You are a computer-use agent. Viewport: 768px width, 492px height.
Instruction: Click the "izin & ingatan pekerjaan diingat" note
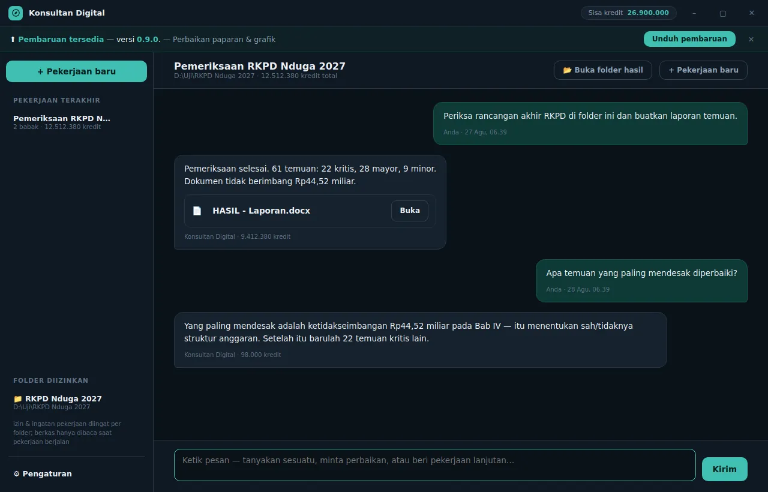67,433
